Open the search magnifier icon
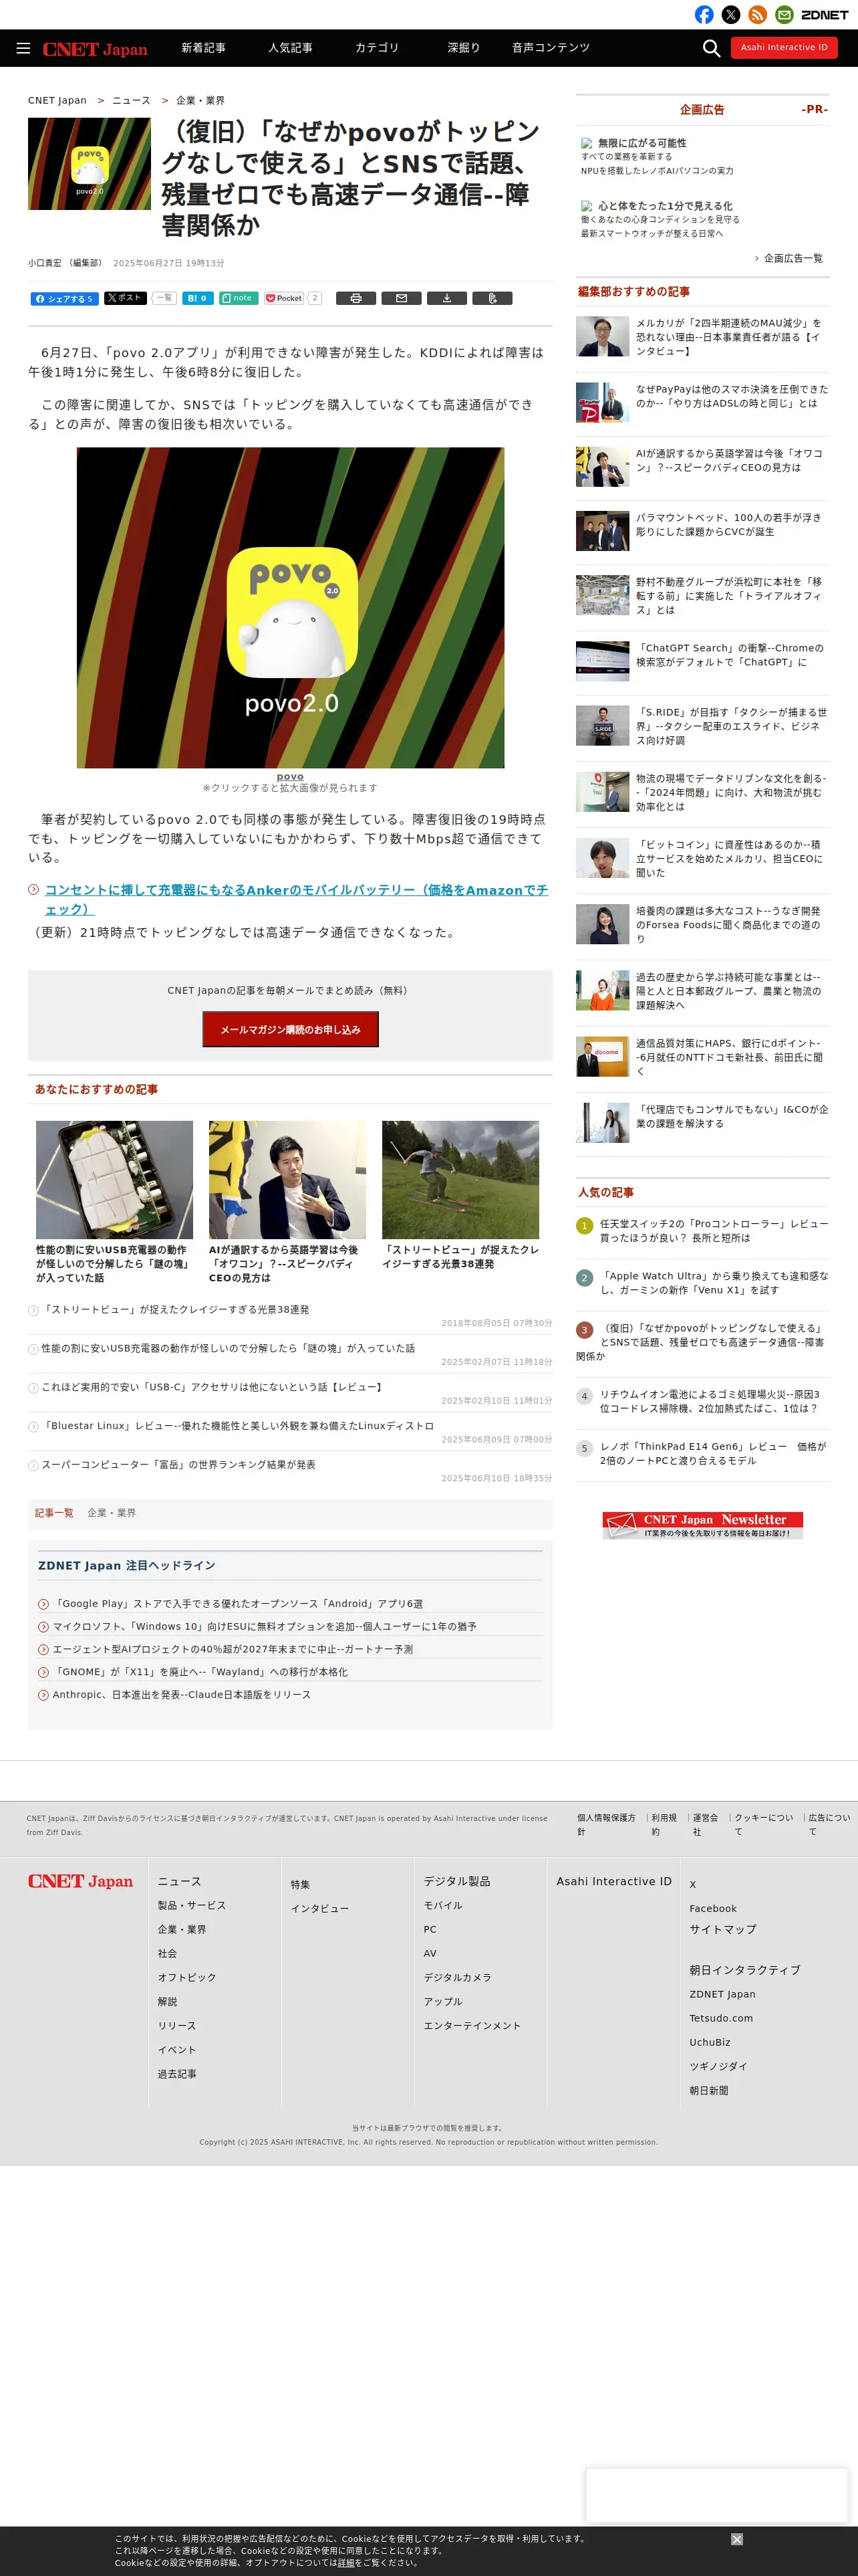Viewport: 858px width, 2576px height. click(x=711, y=48)
